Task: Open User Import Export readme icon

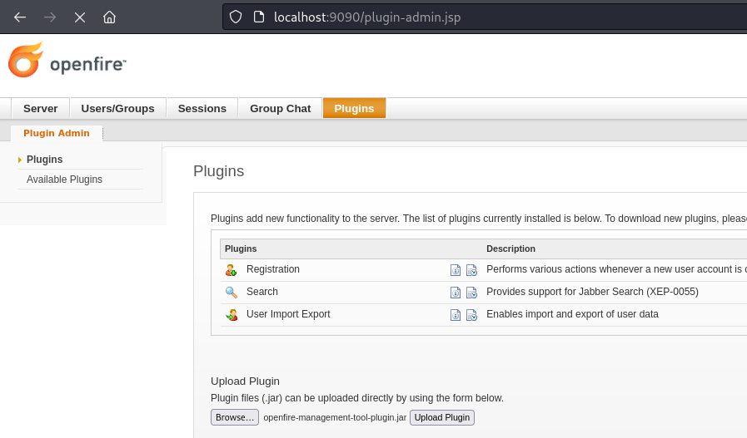Action: [x=456, y=315]
